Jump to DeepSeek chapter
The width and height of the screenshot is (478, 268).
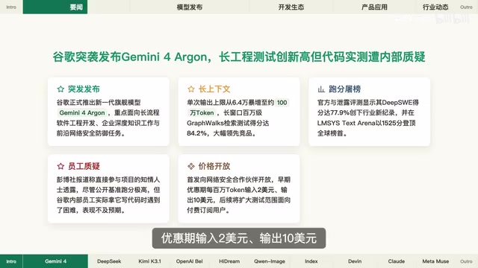[x=109, y=261]
